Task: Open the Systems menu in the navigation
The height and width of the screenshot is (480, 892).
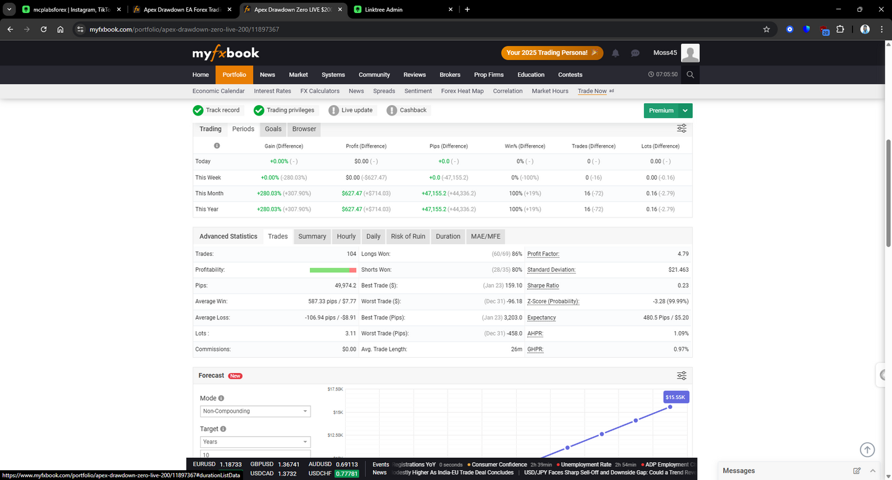Action: tap(333, 74)
